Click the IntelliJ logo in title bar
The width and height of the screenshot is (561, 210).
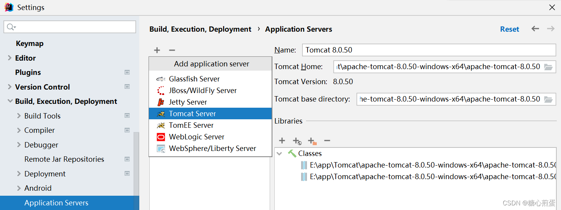coord(9,7)
